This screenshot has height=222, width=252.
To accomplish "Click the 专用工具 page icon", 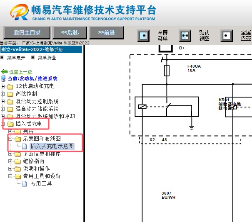I will coord(25,183).
